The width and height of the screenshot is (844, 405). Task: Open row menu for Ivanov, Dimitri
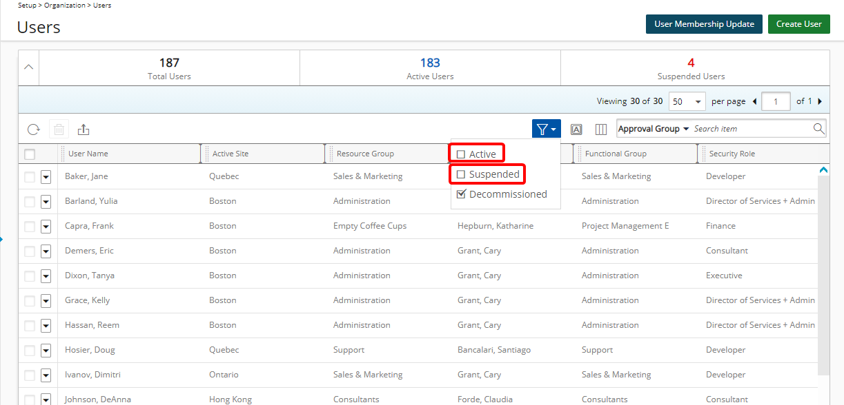coord(46,375)
